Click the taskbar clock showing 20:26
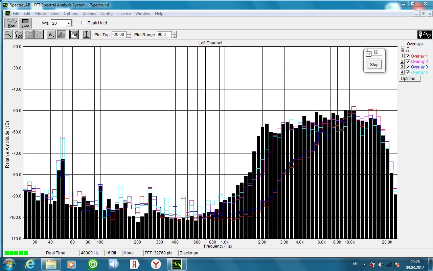 415,262
